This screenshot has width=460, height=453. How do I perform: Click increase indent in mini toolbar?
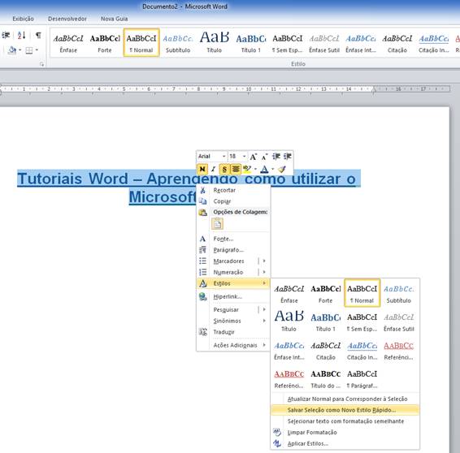click(287, 157)
